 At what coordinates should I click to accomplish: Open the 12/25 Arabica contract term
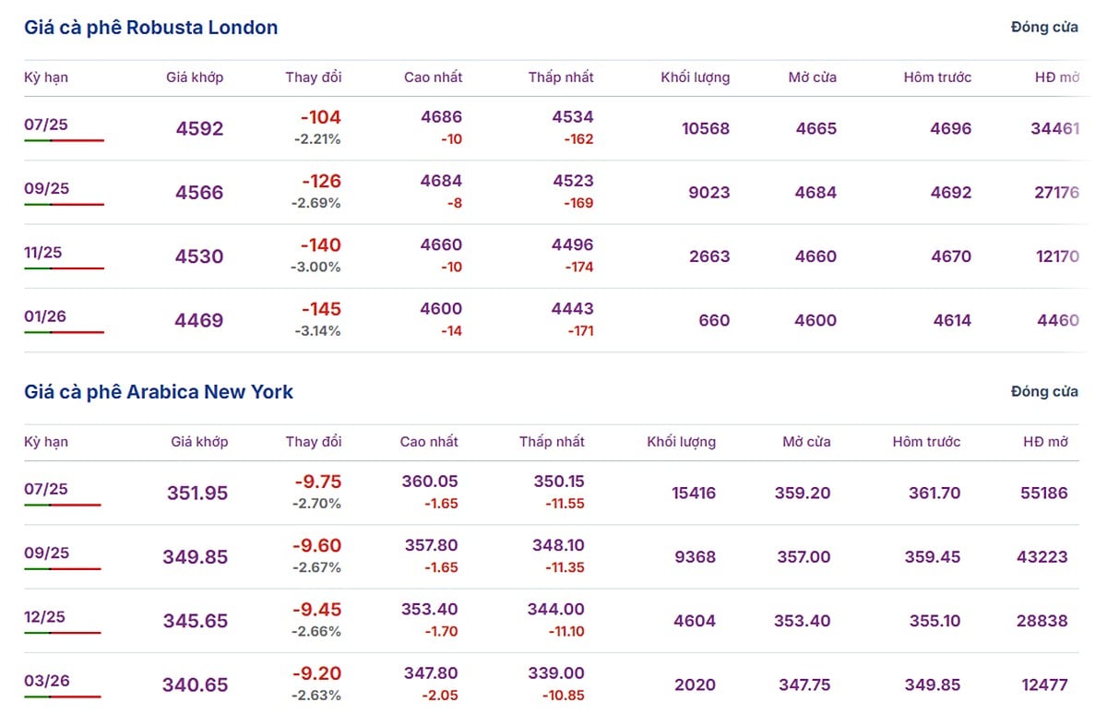(44, 616)
